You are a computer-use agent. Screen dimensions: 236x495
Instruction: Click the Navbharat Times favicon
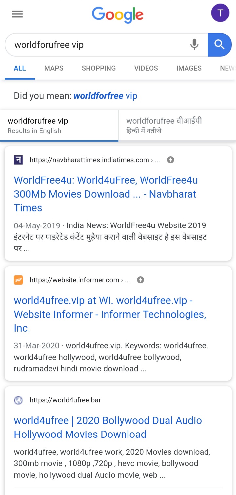click(x=18, y=160)
